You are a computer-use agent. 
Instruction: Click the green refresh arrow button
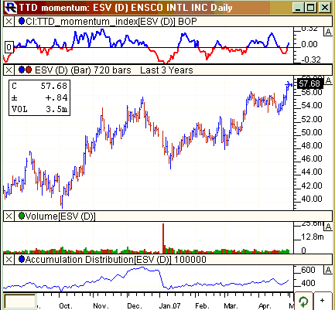pyautogui.click(x=303, y=301)
